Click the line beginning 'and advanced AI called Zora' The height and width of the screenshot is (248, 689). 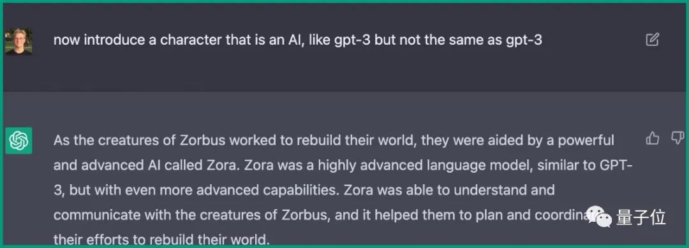click(343, 166)
